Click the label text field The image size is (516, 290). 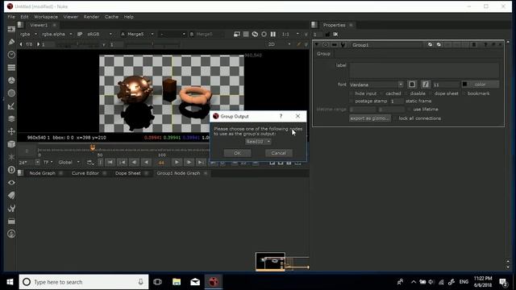[424, 70]
